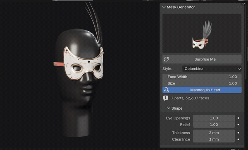This screenshot has height=150, width=248.
Task: Click the Face Width value field
Action: pyautogui.click(x=202, y=77)
